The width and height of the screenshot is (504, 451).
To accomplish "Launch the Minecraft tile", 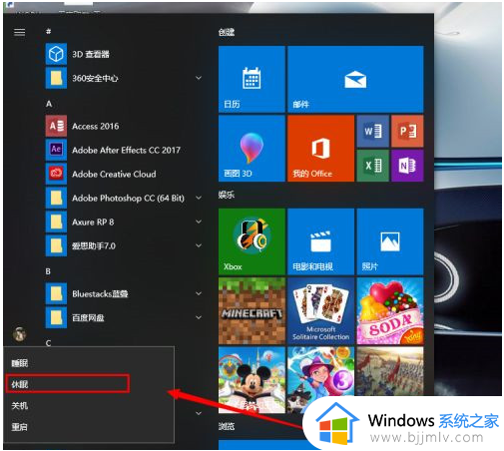I will point(252,311).
